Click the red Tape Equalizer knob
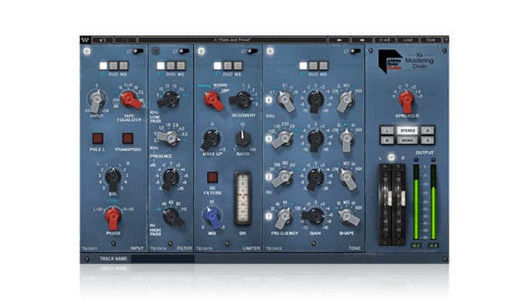Viewport: 528px width, 302px height. [130, 99]
